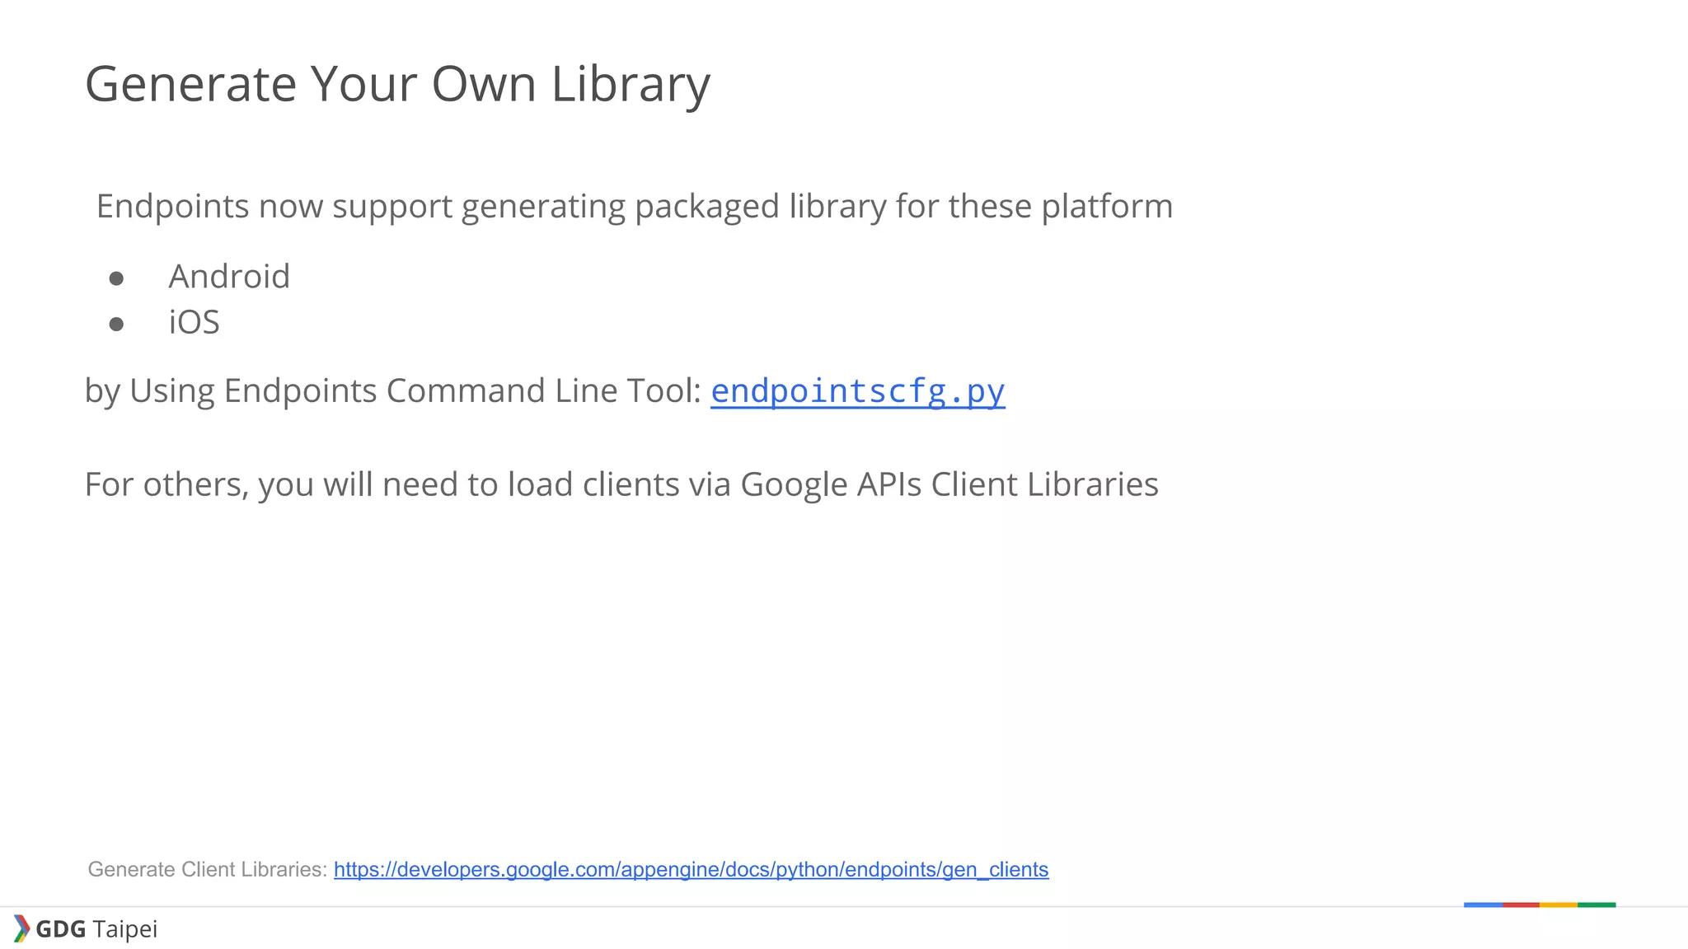Click the bullet dot beside Android

point(116,279)
